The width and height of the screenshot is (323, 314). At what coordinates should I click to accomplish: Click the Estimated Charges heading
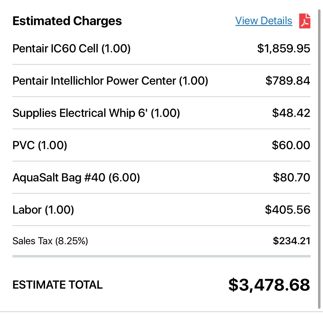67,21
